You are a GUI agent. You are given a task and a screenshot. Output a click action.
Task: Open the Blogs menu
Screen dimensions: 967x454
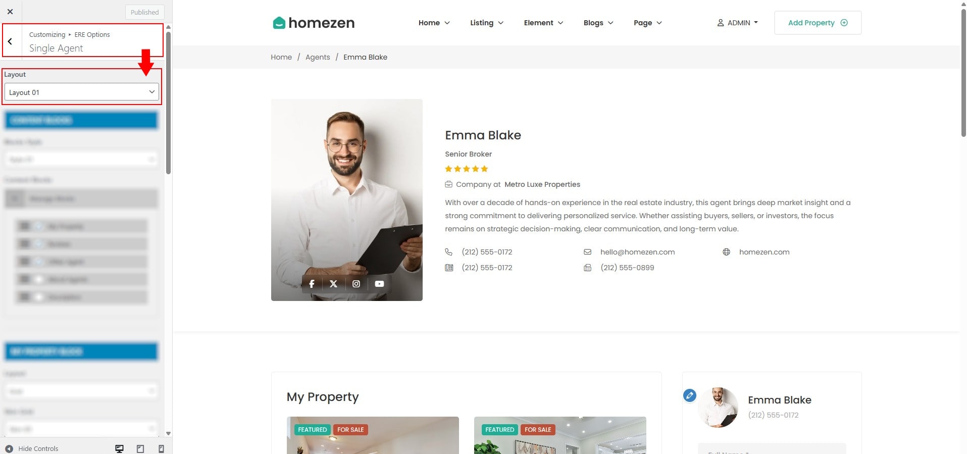click(x=598, y=23)
